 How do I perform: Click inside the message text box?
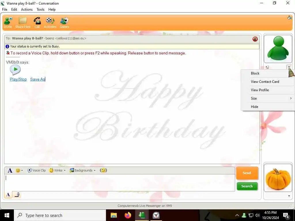[120, 182]
